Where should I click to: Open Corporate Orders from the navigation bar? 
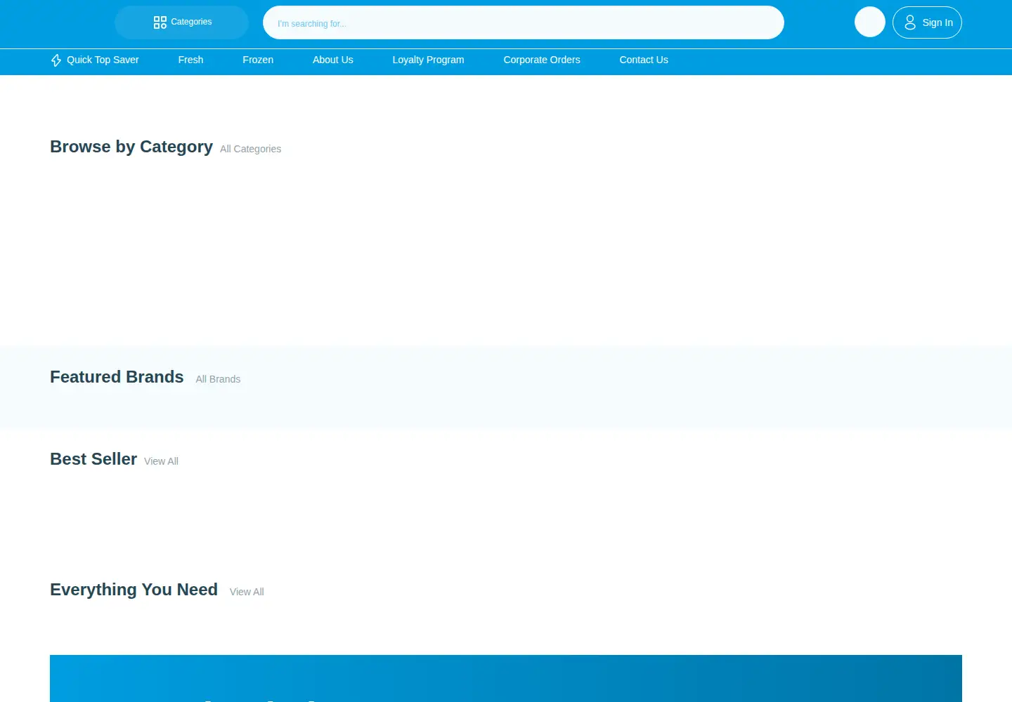(x=542, y=60)
